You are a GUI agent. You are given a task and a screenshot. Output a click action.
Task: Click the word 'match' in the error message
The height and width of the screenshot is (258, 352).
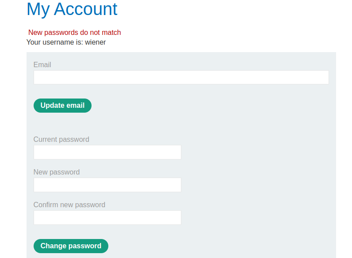111,32
